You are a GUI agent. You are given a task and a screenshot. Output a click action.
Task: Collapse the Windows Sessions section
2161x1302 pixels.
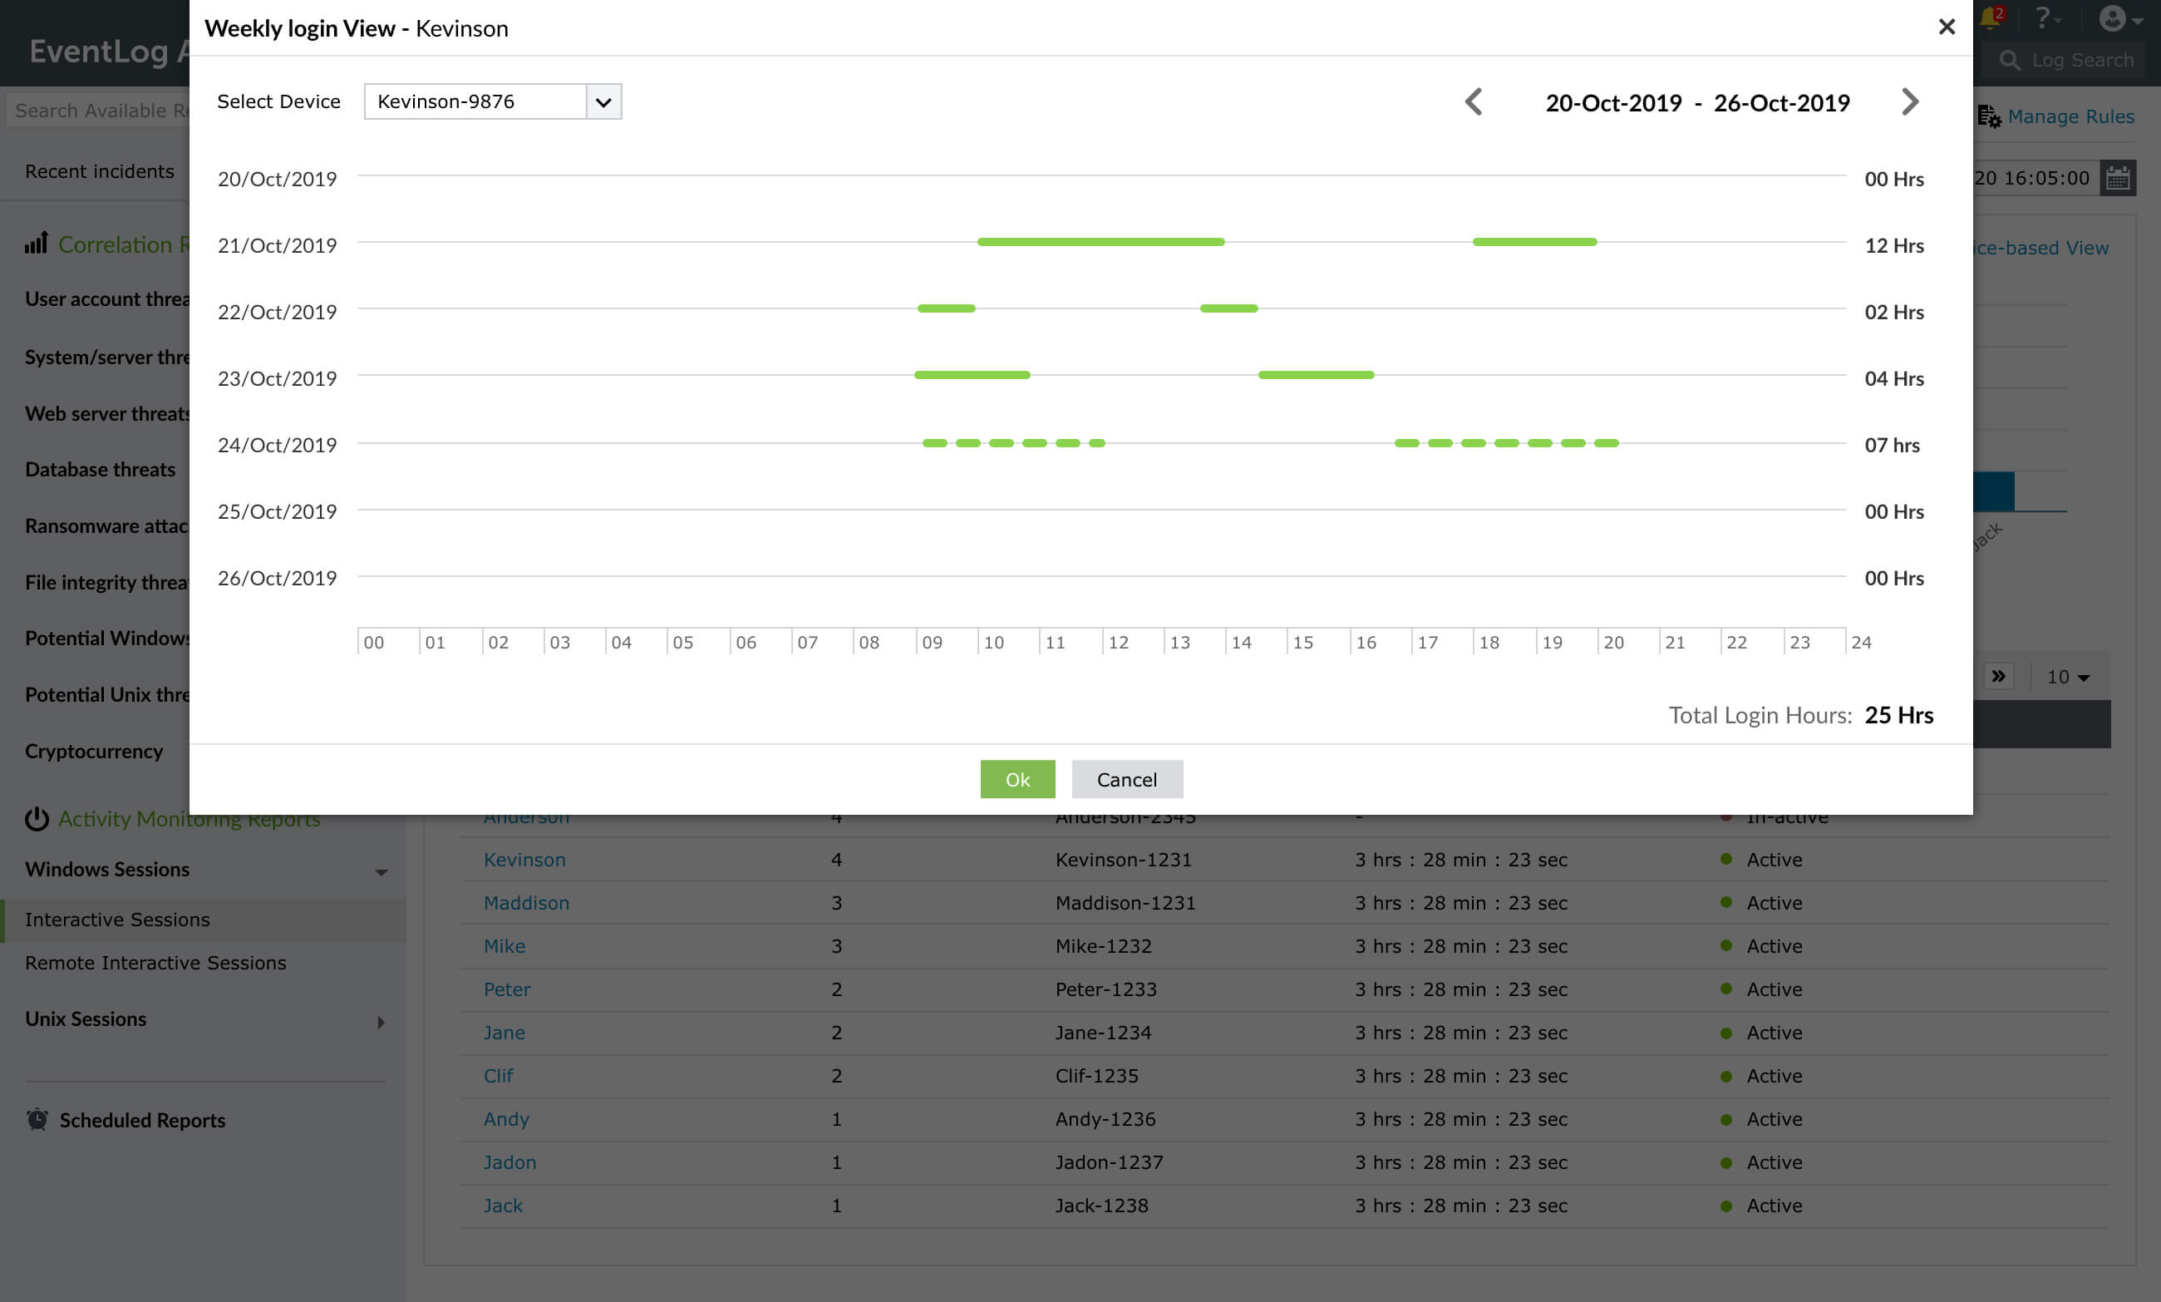pyautogui.click(x=381, y=871)
